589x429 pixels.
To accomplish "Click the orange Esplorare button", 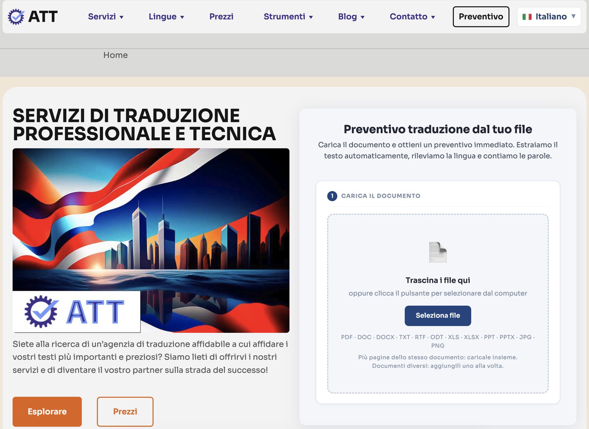I will tap(47, 411).
